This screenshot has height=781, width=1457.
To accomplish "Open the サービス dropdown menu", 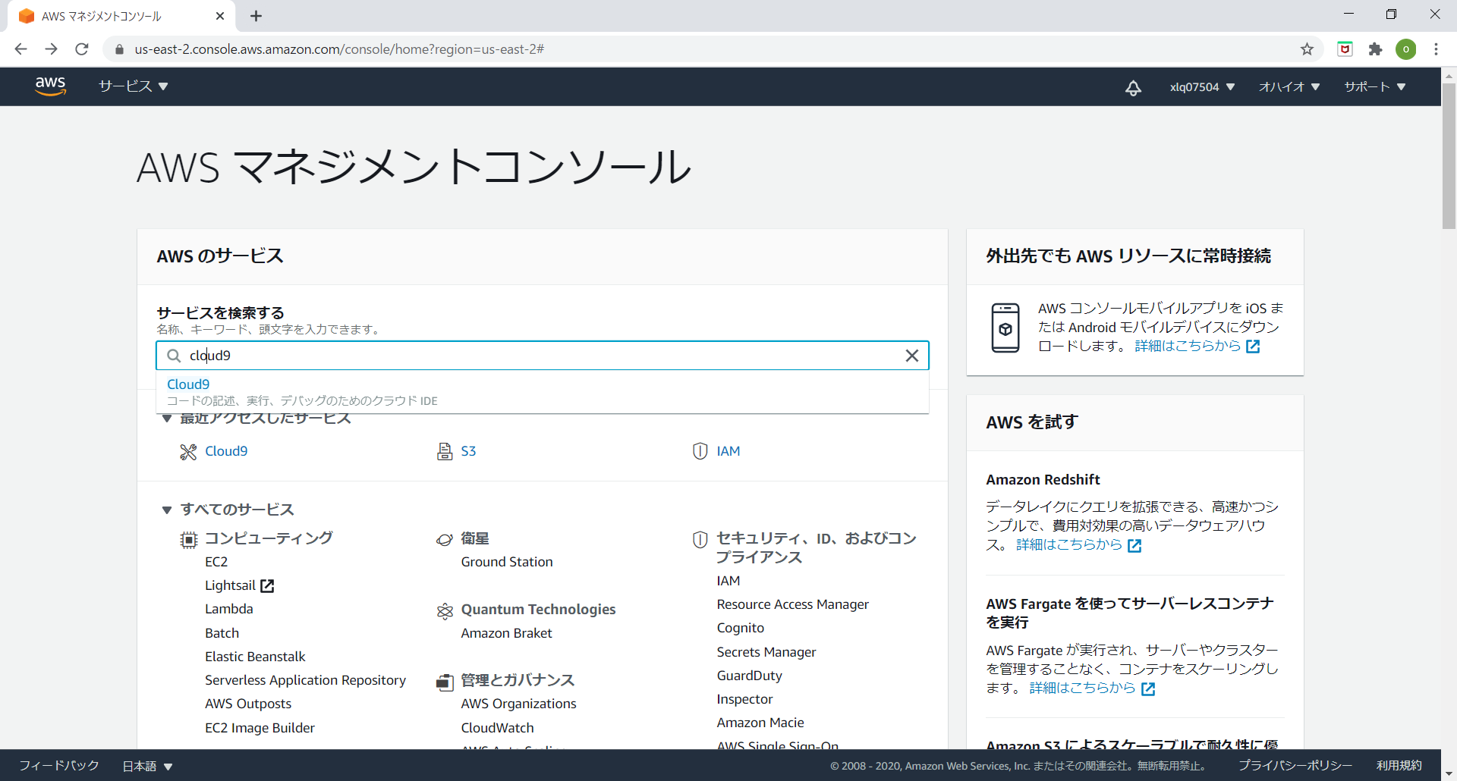I will (x=134, y=86).
